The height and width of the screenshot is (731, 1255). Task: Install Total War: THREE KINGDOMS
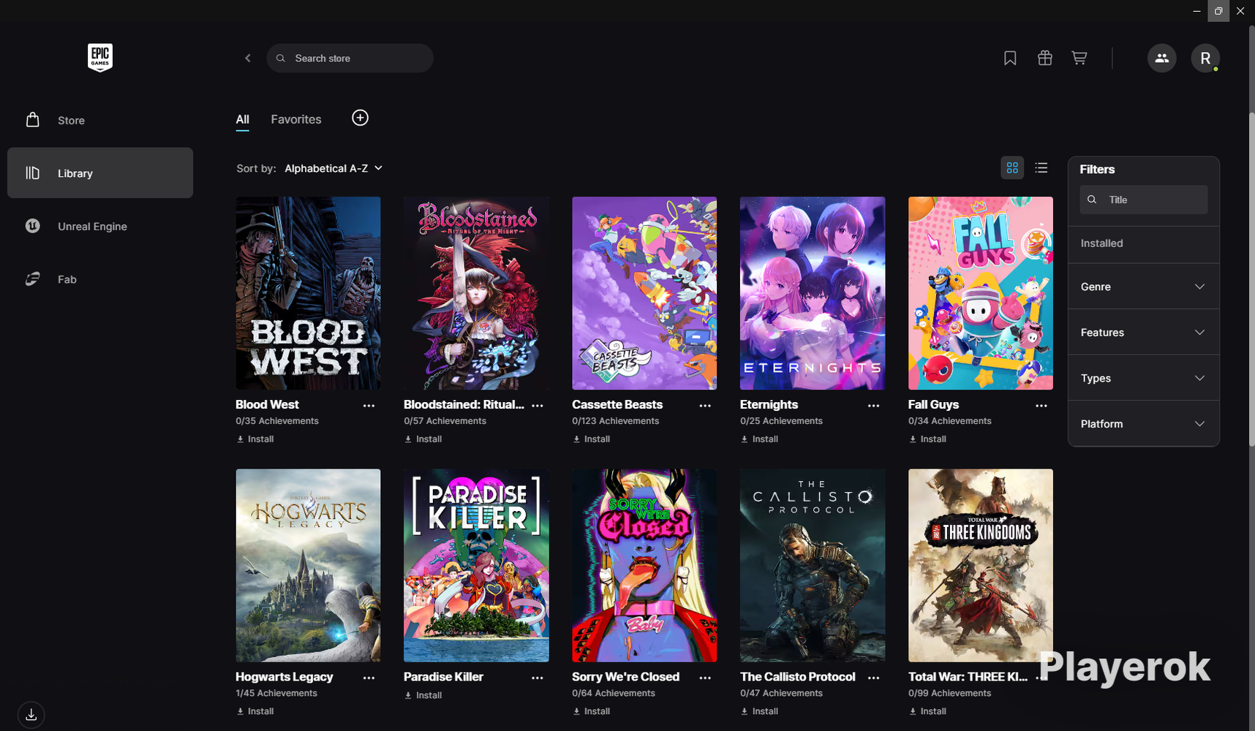[928, 711]
